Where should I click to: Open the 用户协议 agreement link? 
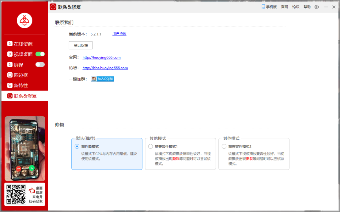tap(119, 34)
